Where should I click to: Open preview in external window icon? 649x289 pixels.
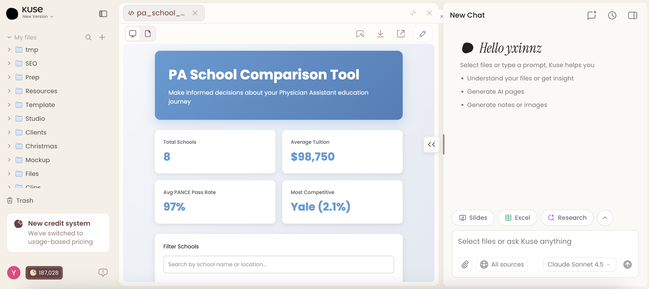(x=401, y=34)
